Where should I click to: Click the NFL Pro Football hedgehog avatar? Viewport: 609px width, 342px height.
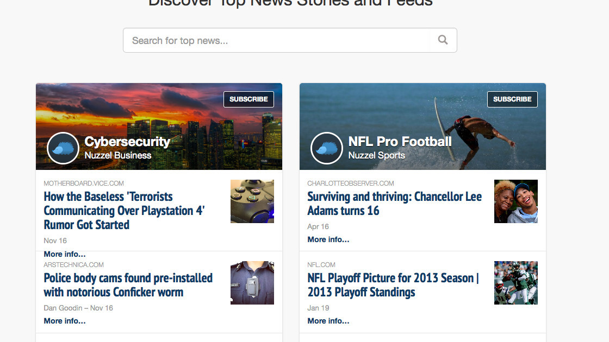(327, 148)
